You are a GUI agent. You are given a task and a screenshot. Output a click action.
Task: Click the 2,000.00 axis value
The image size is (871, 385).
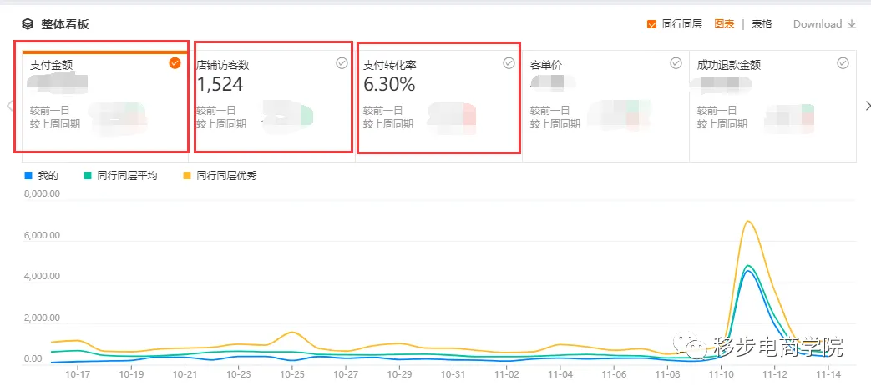[x=43, y=318]
